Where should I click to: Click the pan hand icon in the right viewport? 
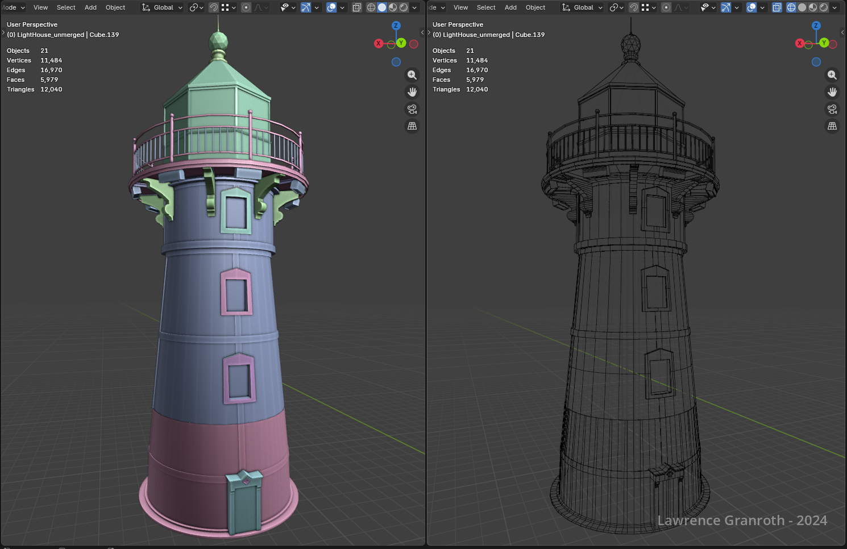click(x=832, y=92)
